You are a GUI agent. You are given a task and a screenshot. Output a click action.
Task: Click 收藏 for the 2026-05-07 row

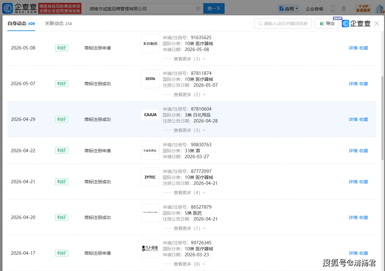coord(364,84)
